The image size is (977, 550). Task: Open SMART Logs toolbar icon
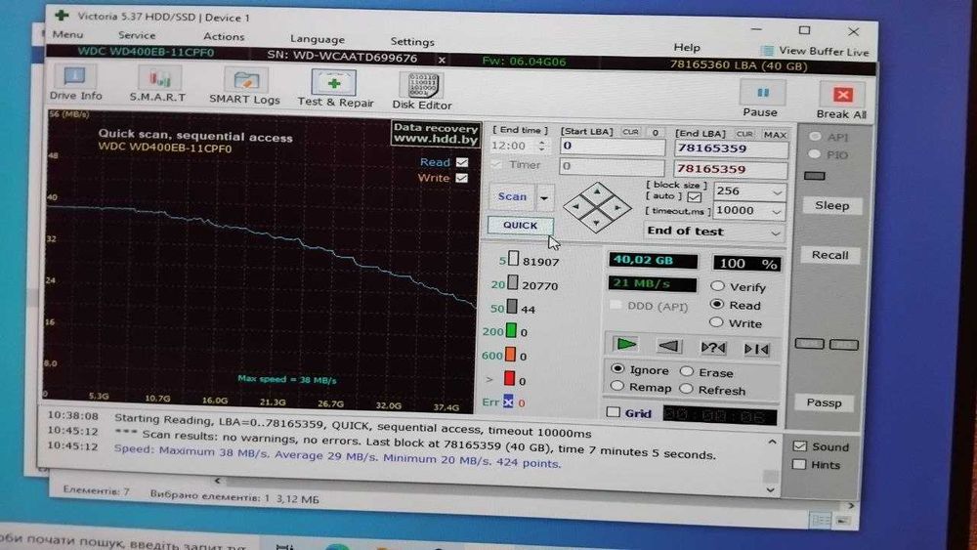pos(245,81)
